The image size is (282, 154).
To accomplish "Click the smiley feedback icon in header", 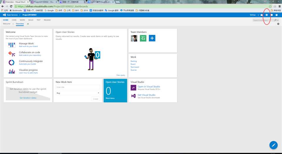I will [271, 15].
